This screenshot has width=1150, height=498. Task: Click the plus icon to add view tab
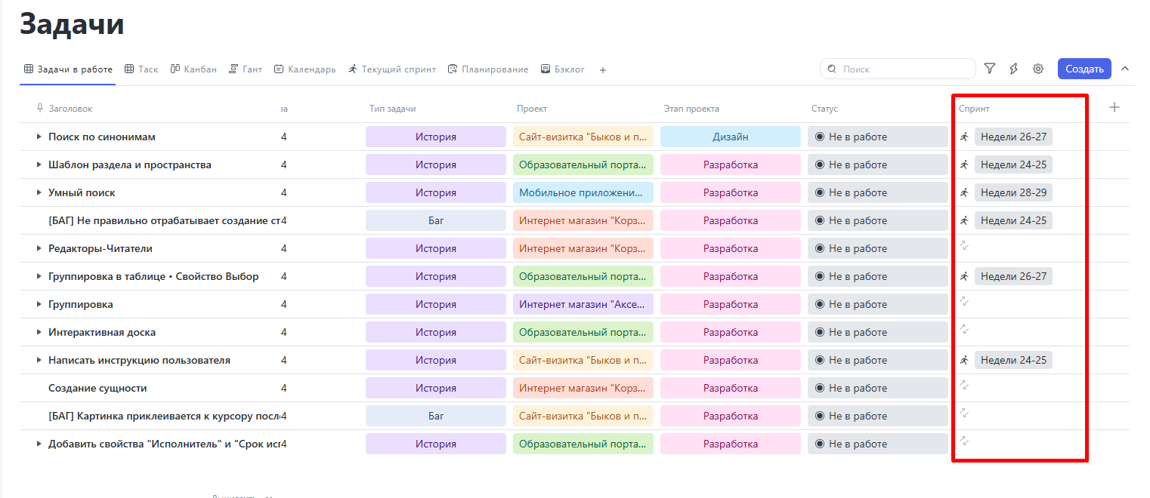[x=602, y=70]
